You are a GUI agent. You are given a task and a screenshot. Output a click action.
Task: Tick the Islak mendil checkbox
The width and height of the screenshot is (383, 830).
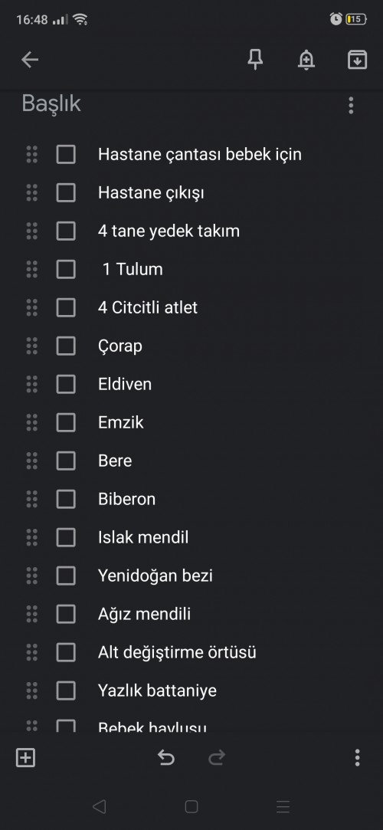click(66, 537)
